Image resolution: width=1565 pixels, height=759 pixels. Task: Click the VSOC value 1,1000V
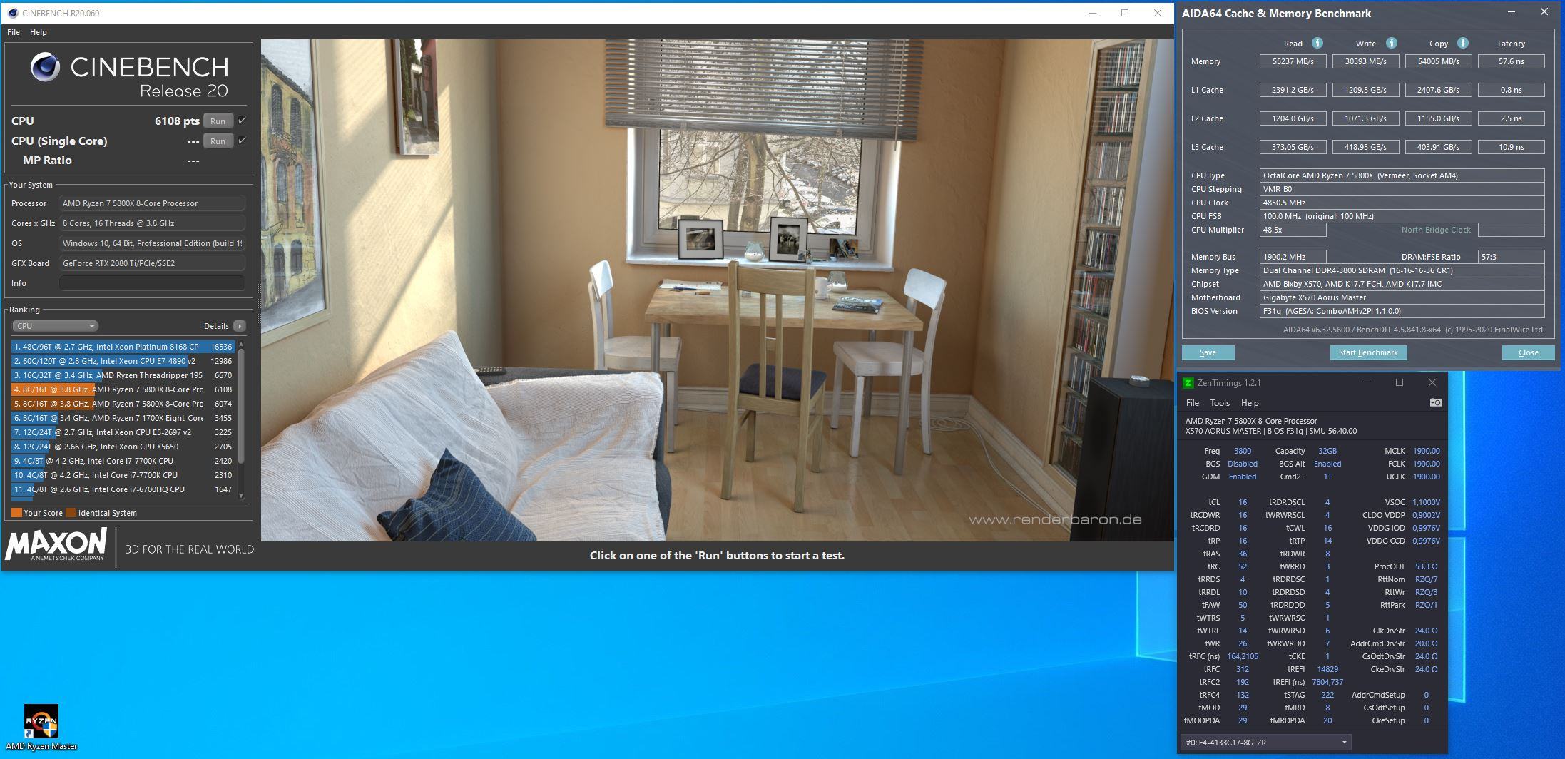(x=1426, y=502)
